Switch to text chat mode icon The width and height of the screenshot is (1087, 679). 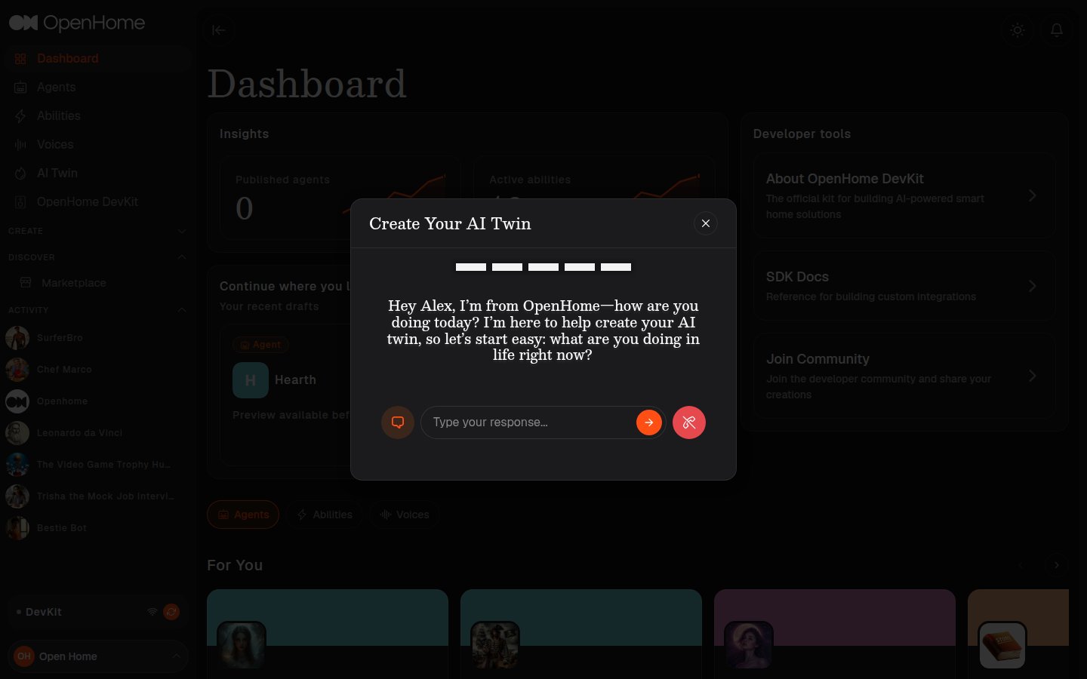(398, 422)
